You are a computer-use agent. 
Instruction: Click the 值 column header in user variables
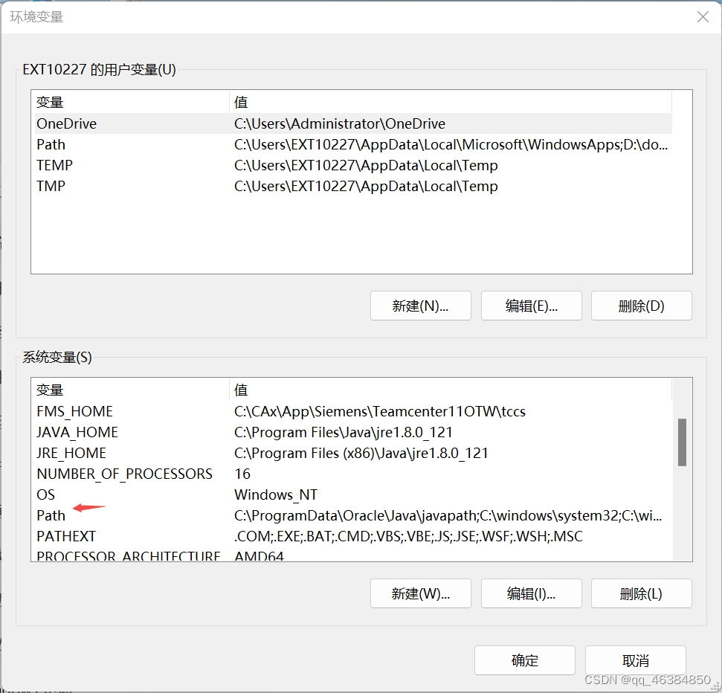click(451, 102)
